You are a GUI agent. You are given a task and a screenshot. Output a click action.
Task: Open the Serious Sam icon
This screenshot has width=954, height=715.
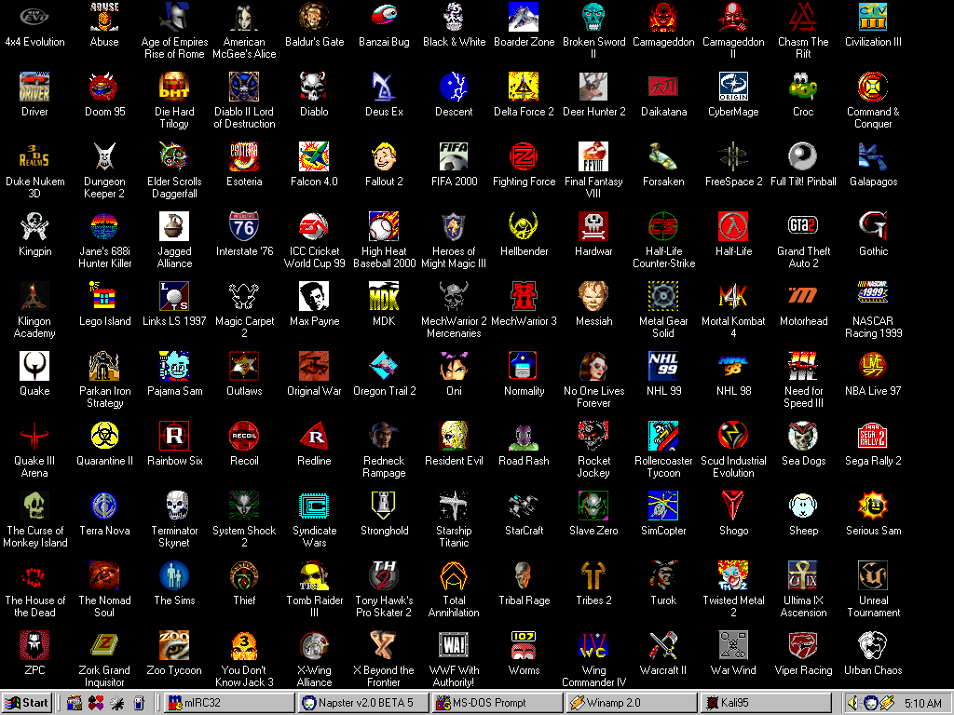[x=873, y=506]
